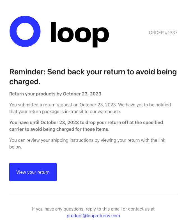Image resolution: width=184 pixels, height=224 pixels.
Task: Click the word 'Reminder:' in the heading
Action: [x=27, y=72]
